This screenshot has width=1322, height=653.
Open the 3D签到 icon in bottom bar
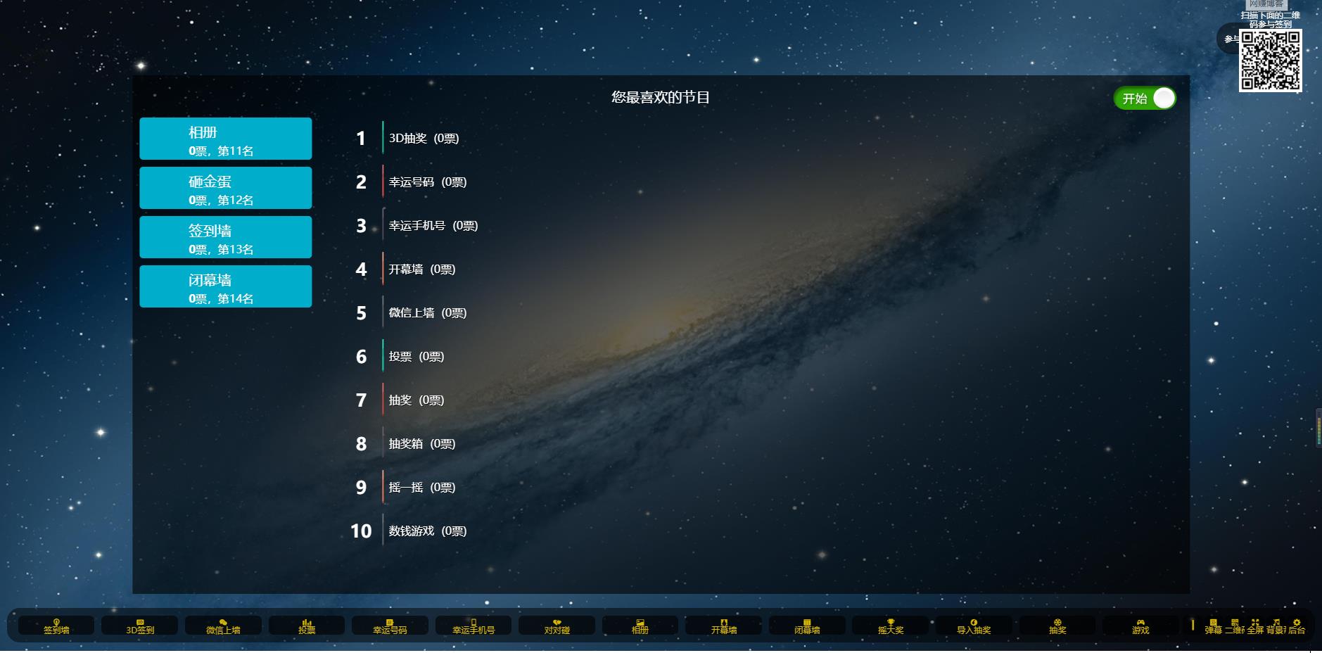[x=140, y=626]
